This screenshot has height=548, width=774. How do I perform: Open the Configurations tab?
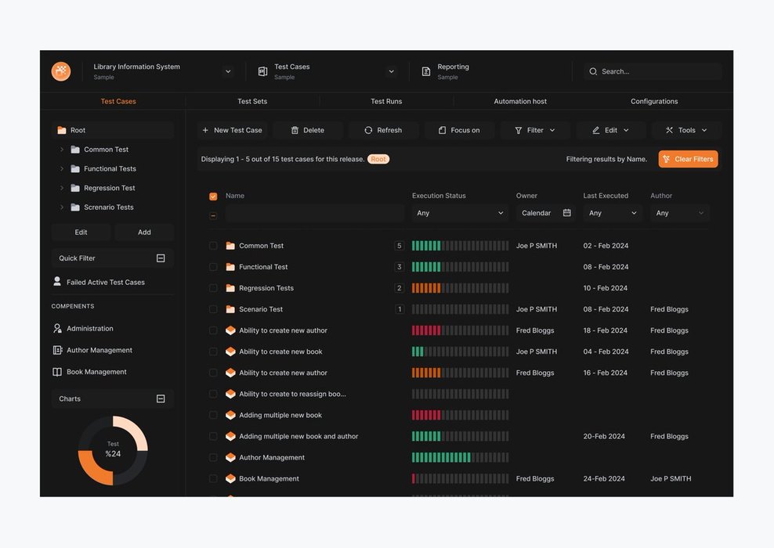pyautogui.click(x=654, y=102)
